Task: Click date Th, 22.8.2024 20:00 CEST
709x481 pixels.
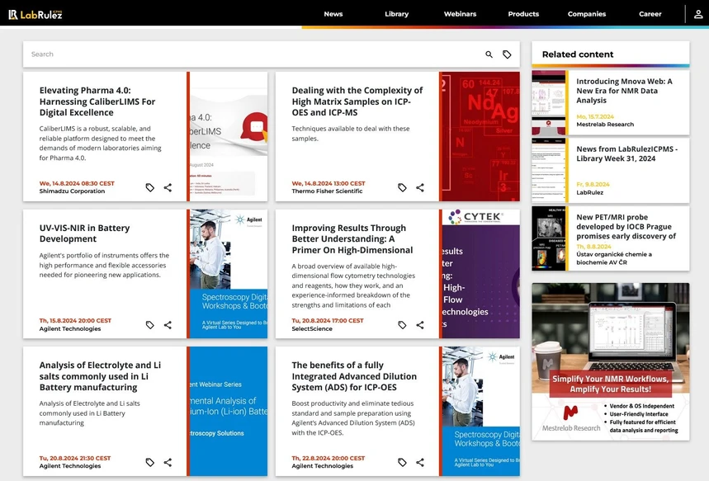Action: pyautogui.click(x=329, y=458)
